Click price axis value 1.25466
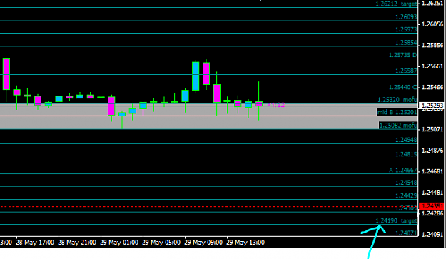Viewport: 446px width, 259px height. tap(432, 88)
